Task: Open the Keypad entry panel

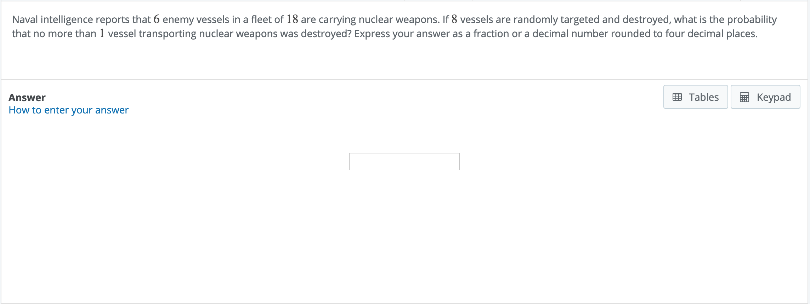Action: [x=765, y=97]
